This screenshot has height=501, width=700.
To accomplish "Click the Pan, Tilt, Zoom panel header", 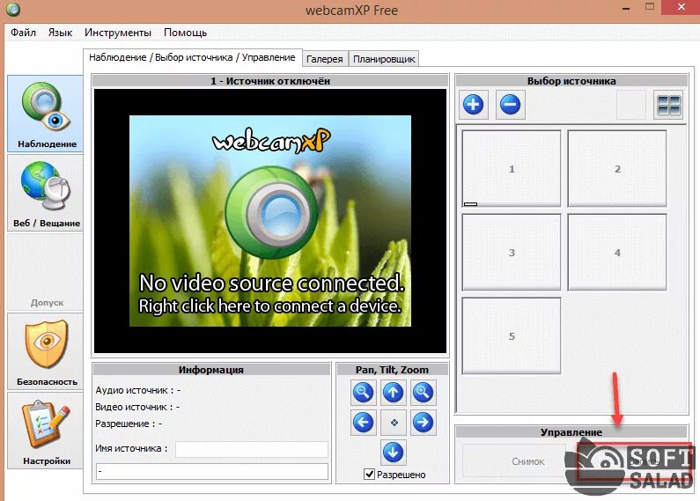I will (392, 370).
